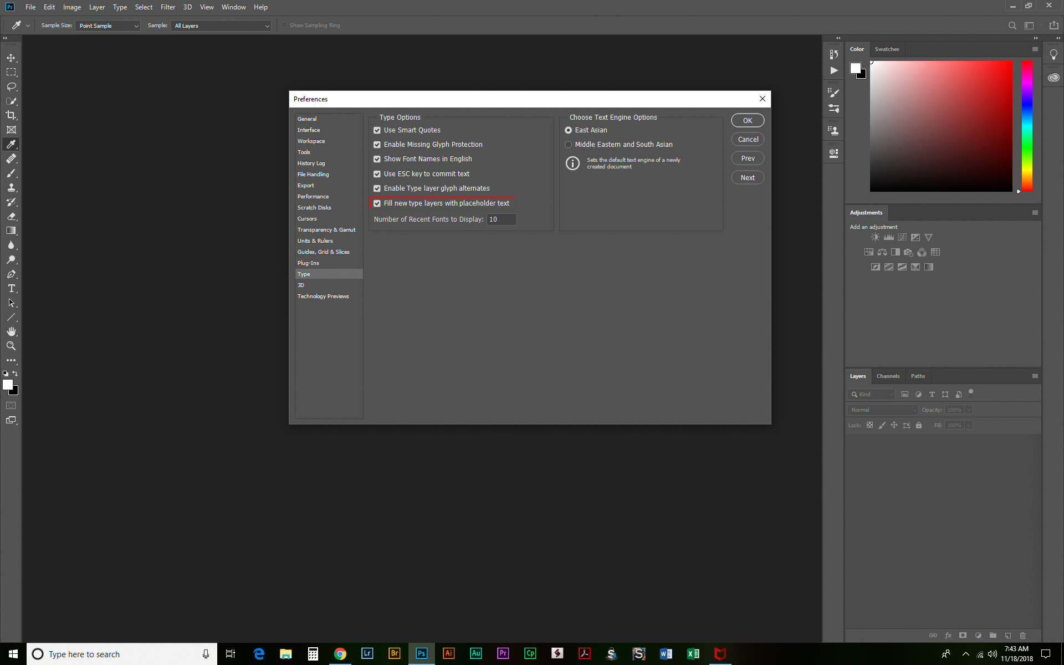Select the Quick Selection tool
Screen dimensions: 1064x665
pyautogui.click(x=11, y=101)
